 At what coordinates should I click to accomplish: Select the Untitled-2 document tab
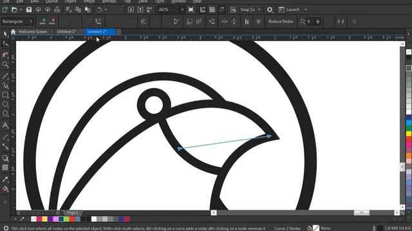tap(100, 31)
